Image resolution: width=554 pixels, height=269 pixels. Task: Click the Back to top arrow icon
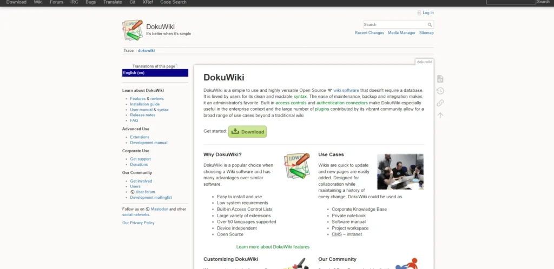440,115
